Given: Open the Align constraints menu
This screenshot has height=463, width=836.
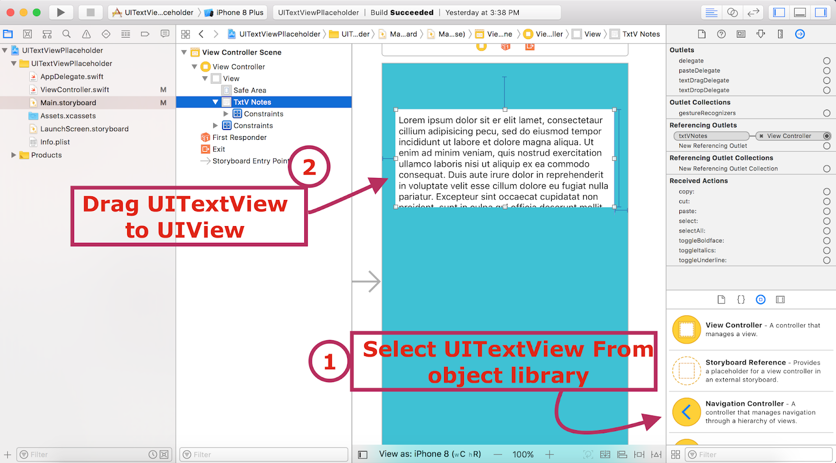Looking at the screenshot, I should coord(622,455).
